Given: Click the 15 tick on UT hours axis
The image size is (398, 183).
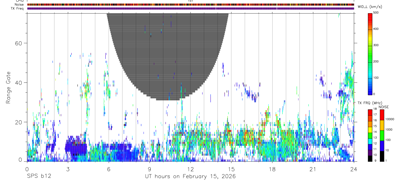Looking at the screenshot, I should 231,169.
